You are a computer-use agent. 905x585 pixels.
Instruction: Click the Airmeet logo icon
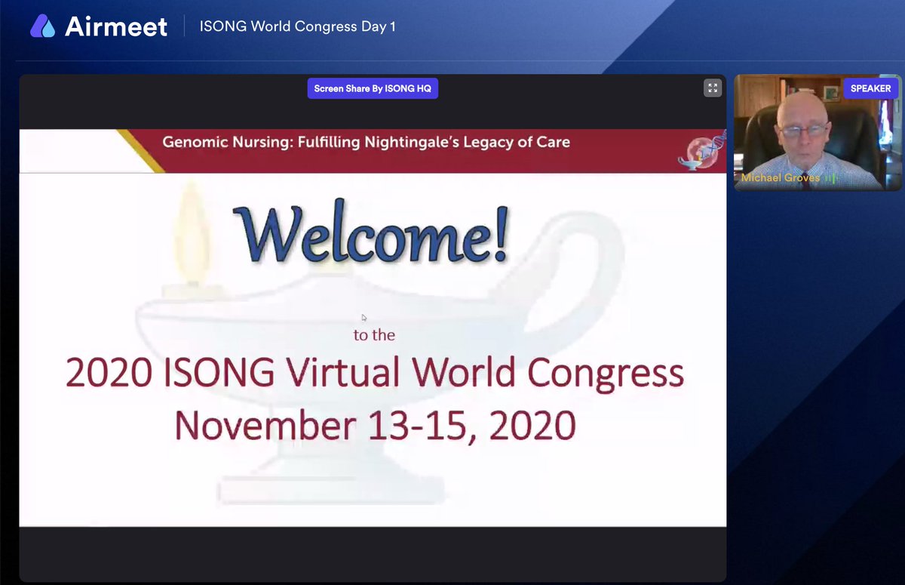coord(42,26)
